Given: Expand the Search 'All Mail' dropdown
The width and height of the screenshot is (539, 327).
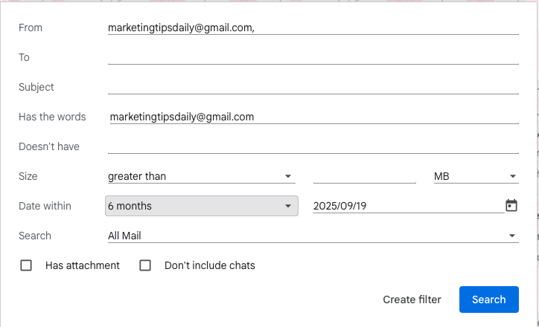Looking at the screenshot, I should coord(313,236).
